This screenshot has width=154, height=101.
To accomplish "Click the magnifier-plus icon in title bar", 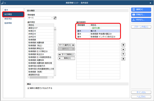I will pos(4,3).
